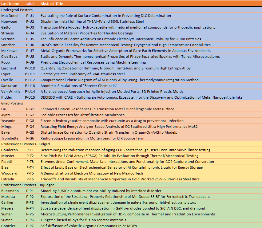
Task: Select the Fine Pitch Ball Grid Array title
Action: pos(120,156)
